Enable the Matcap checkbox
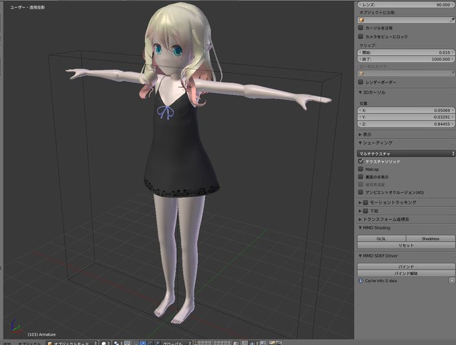 (361, 169)
